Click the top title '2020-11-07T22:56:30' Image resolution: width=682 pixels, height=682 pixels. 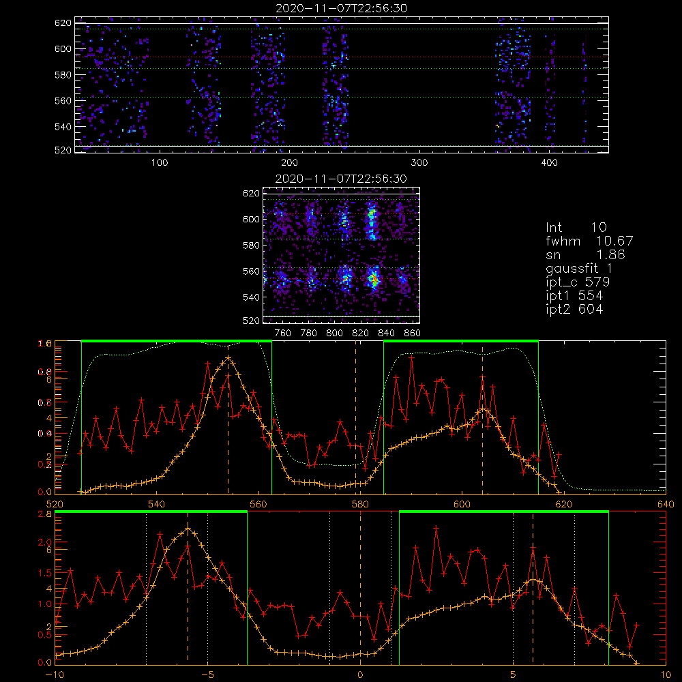point(341,8)
